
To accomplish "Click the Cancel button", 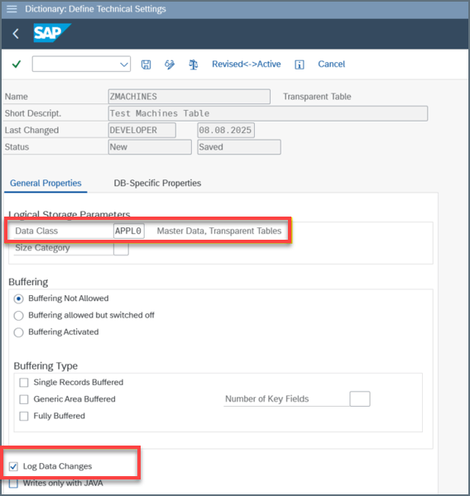I will click(331, 64).
